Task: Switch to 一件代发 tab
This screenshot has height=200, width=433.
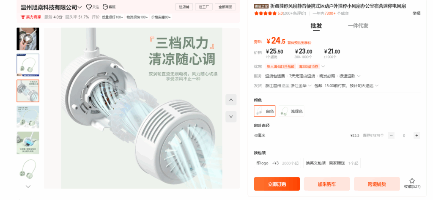Action: click(358, 26)
